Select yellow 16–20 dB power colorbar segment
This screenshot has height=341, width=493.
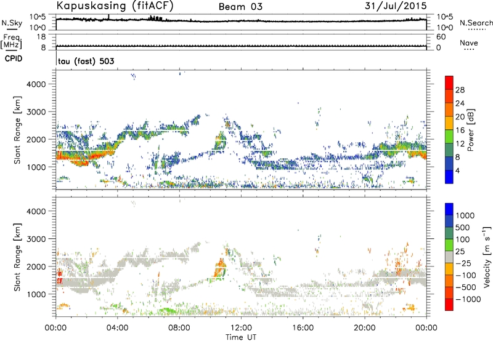[449, 123]
